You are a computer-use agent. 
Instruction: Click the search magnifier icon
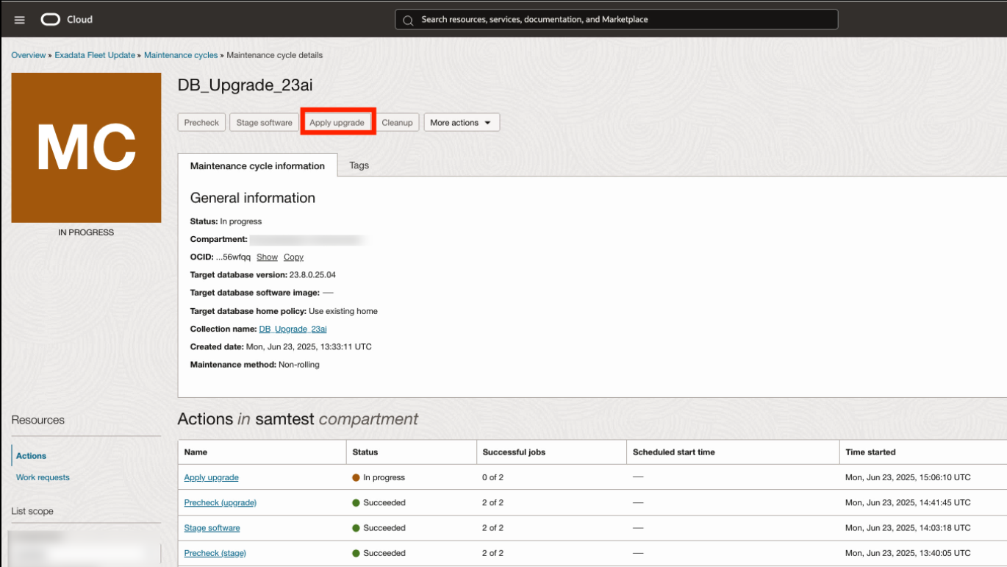(x=408, y=20)
